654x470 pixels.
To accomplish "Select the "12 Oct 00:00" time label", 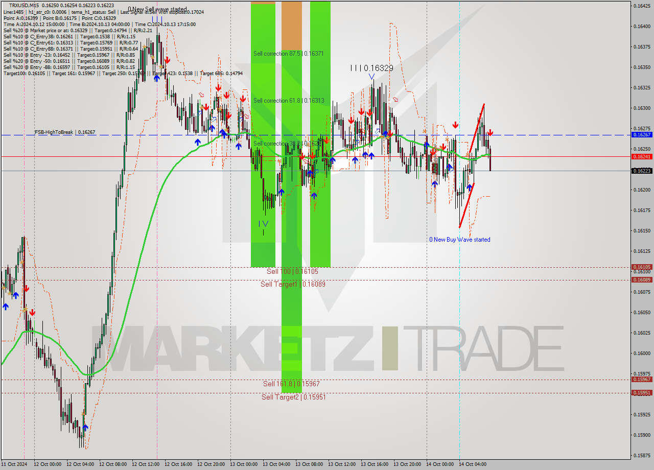I will click(48, 464).
